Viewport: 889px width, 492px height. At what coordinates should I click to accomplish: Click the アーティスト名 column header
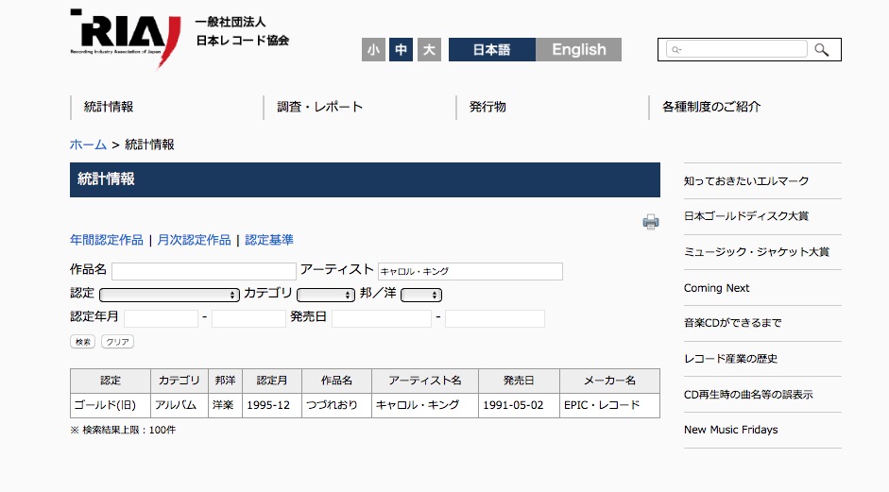click(425, 381)
